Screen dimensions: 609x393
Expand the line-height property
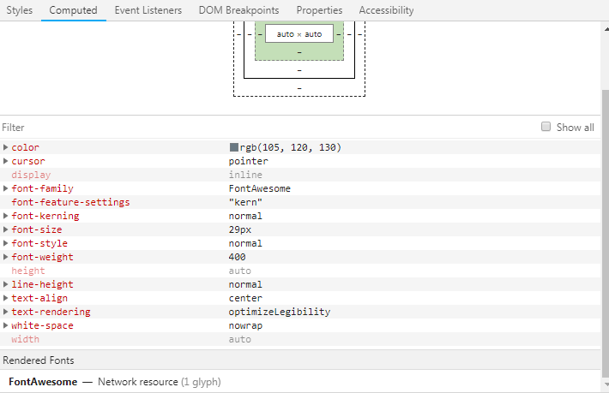[x=6, y=284]
